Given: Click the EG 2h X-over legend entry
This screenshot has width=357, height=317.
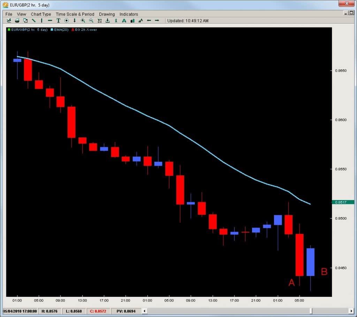Looking at the screenshot, I should (86, 30).
